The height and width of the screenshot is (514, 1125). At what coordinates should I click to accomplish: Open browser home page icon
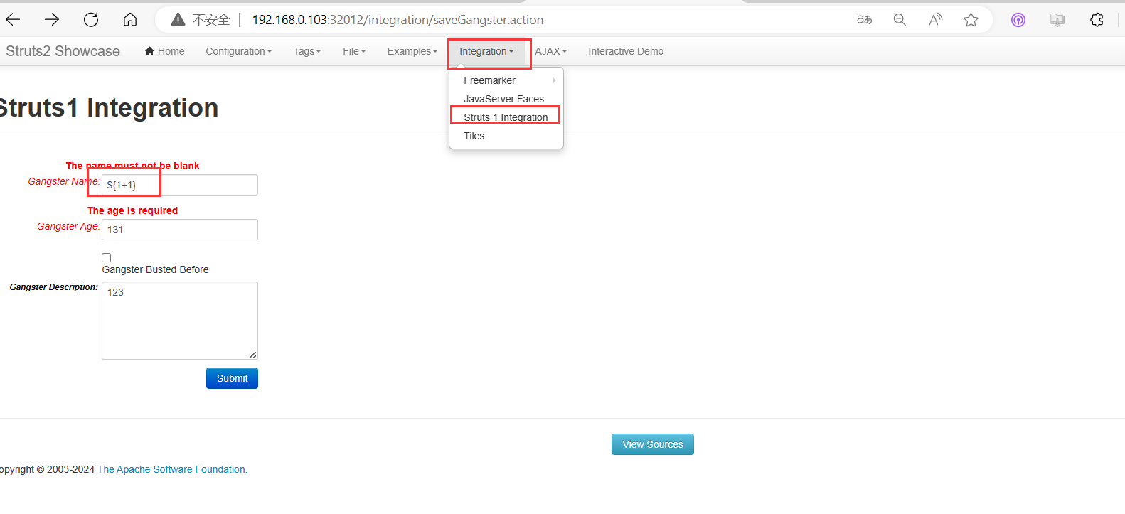coord(130,20)
